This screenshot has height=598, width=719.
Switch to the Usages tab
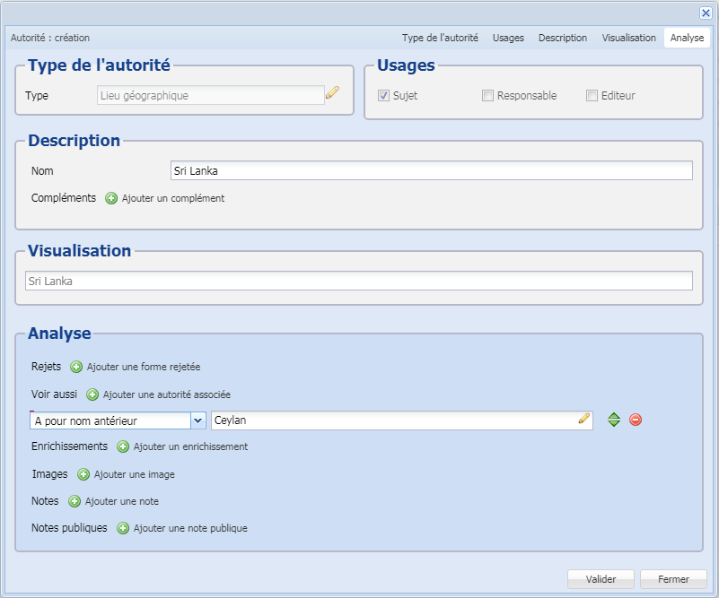[x=508, y=38]
